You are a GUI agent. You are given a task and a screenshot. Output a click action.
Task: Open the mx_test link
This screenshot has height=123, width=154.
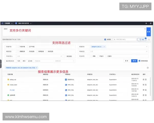(x=12, y=90)
